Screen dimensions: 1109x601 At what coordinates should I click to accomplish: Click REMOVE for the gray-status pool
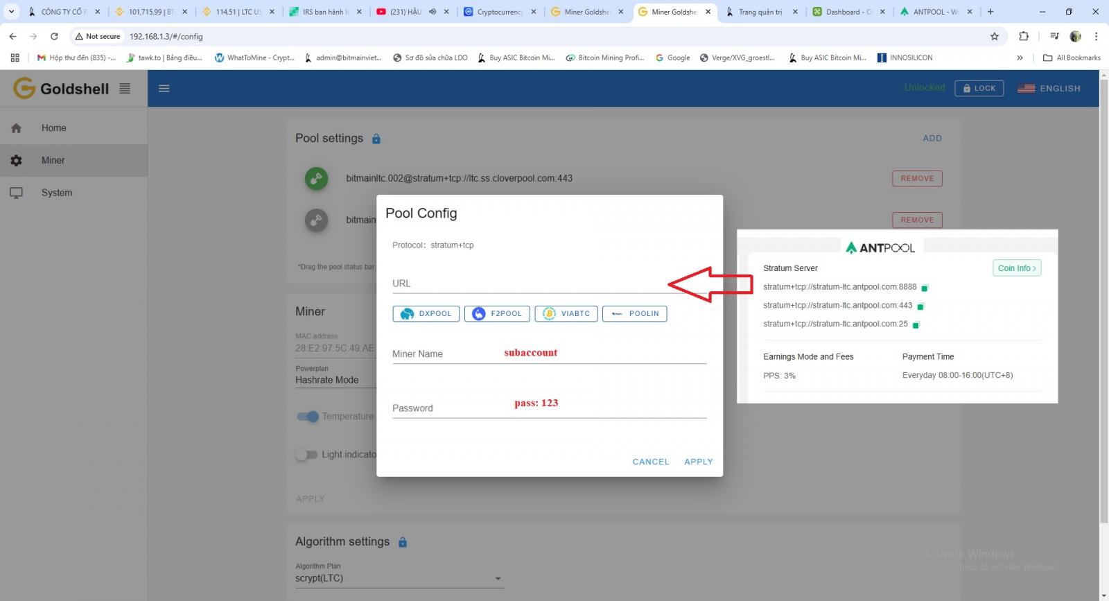pos(917,220)
